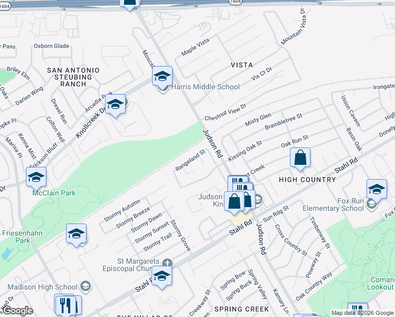
Task: Select the Brambletree St label
Action: coord(284,122)
